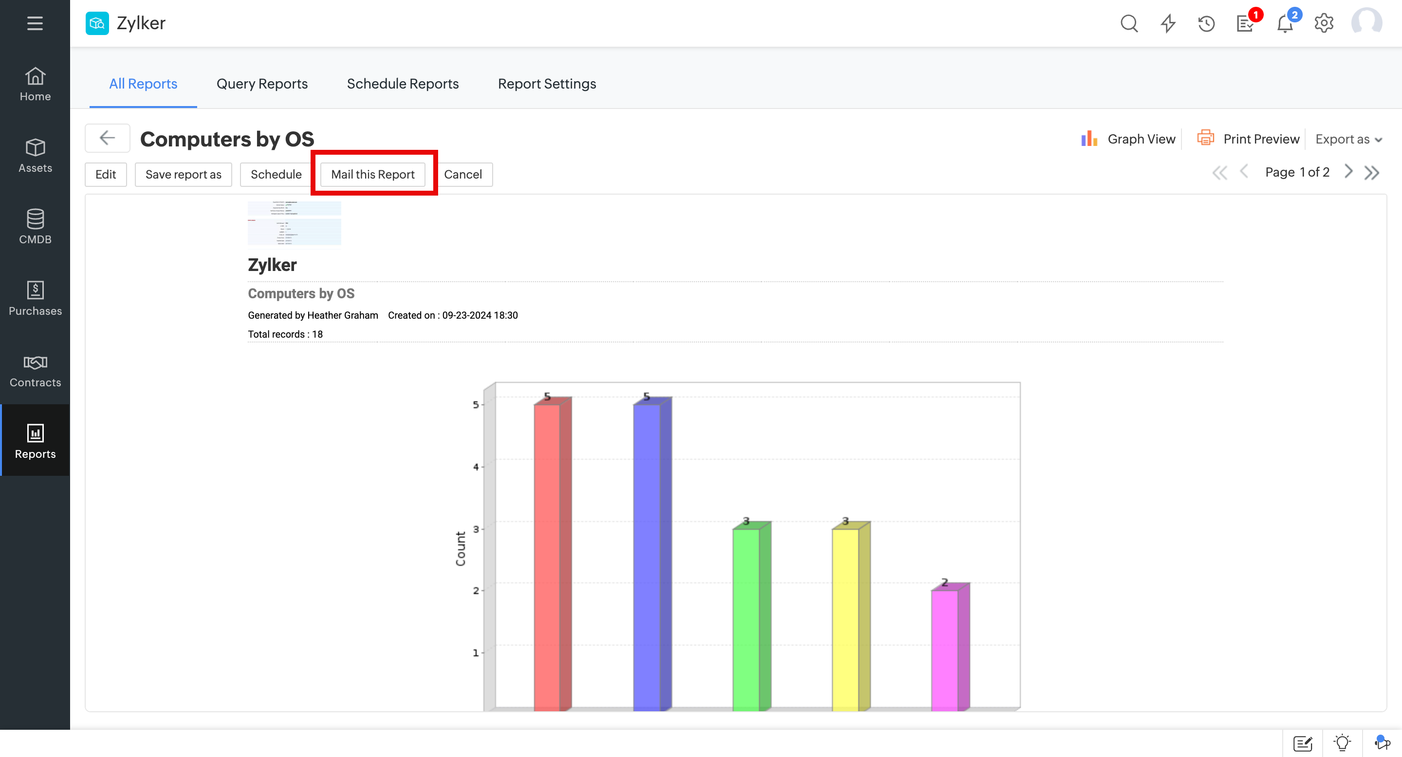Image resolution: width=1402 pixels, height=757 pixels.
Task: Click Save report as button
Action: click(x=183, y=174)
